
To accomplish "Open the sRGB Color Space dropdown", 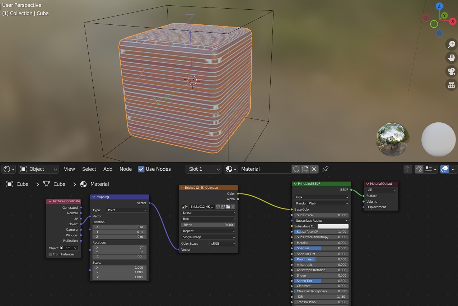I will coord(222,244).
